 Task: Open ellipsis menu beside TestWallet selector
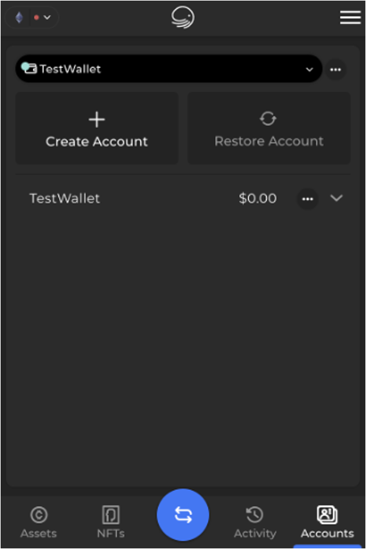pos(335,69)
